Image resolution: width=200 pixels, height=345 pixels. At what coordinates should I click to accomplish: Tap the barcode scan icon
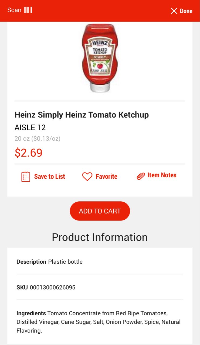[28, 10]
